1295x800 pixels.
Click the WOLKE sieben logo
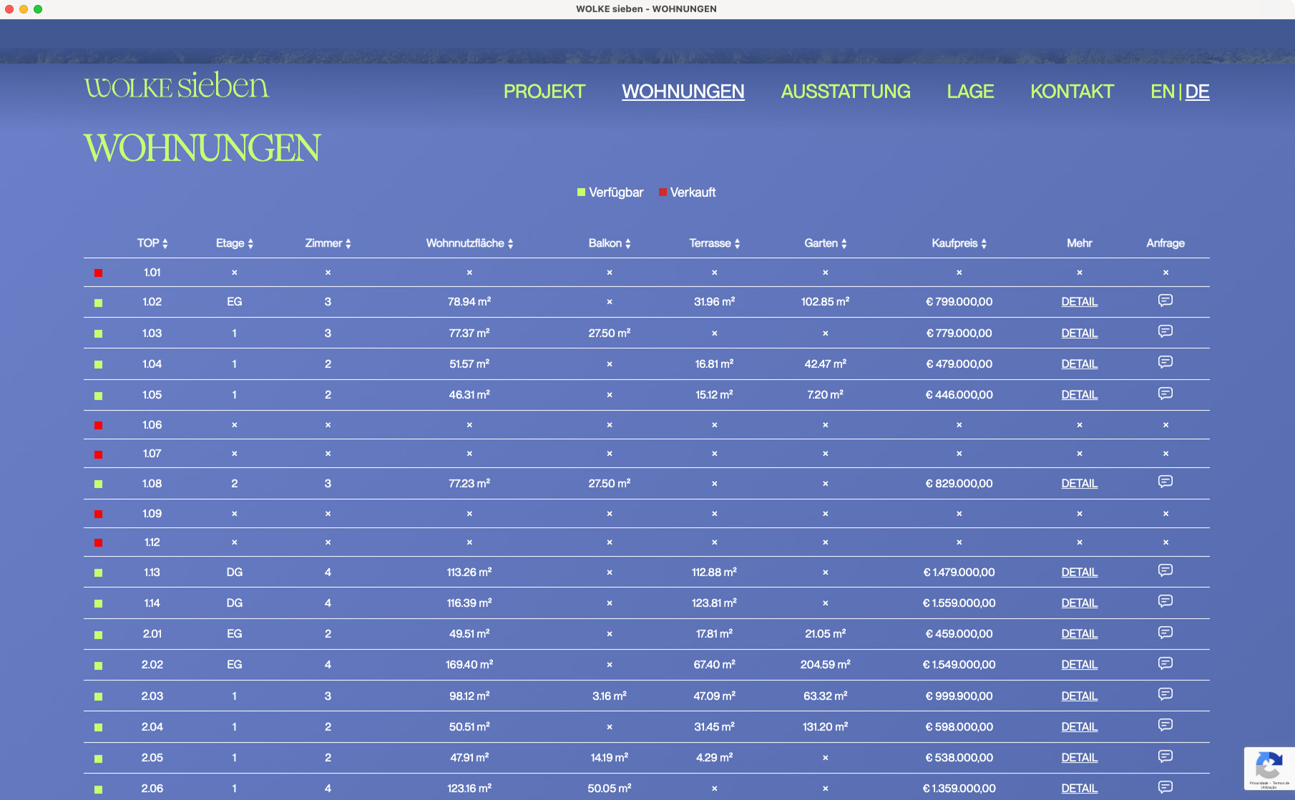pyautogui.click(x=177, y=86)
